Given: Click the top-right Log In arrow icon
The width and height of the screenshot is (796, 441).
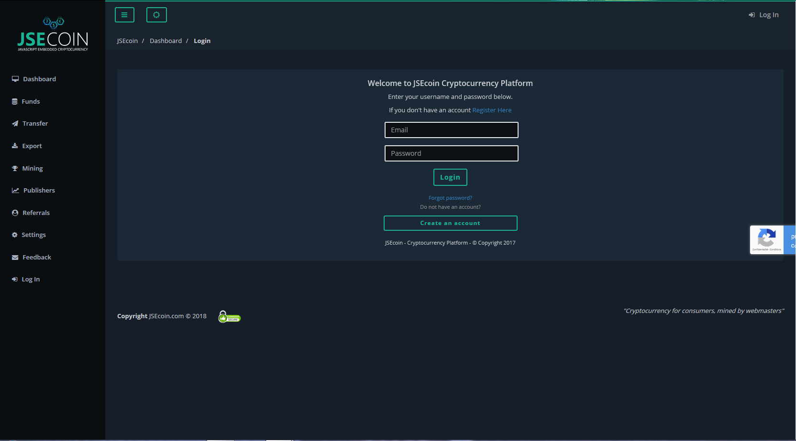Looking at the screenshot, I should tap(752, 15).
